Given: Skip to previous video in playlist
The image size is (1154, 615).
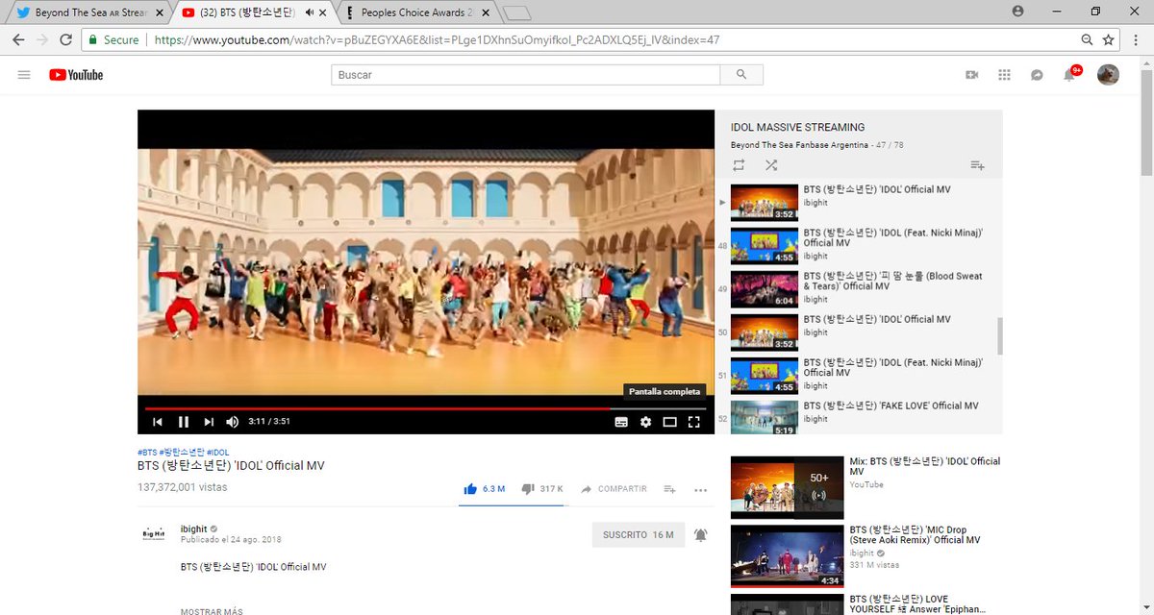Looking at the screenshot, I should 157,422.
